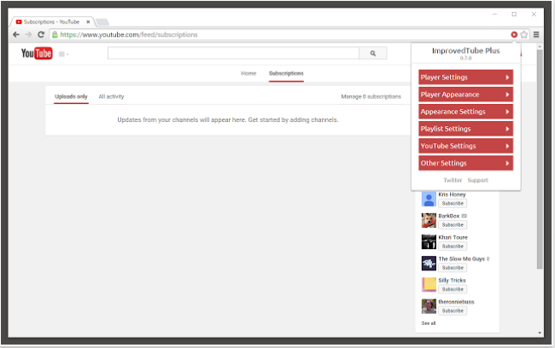
Task: Expand Player Appearance menu
Action: (x=466, y=95)
